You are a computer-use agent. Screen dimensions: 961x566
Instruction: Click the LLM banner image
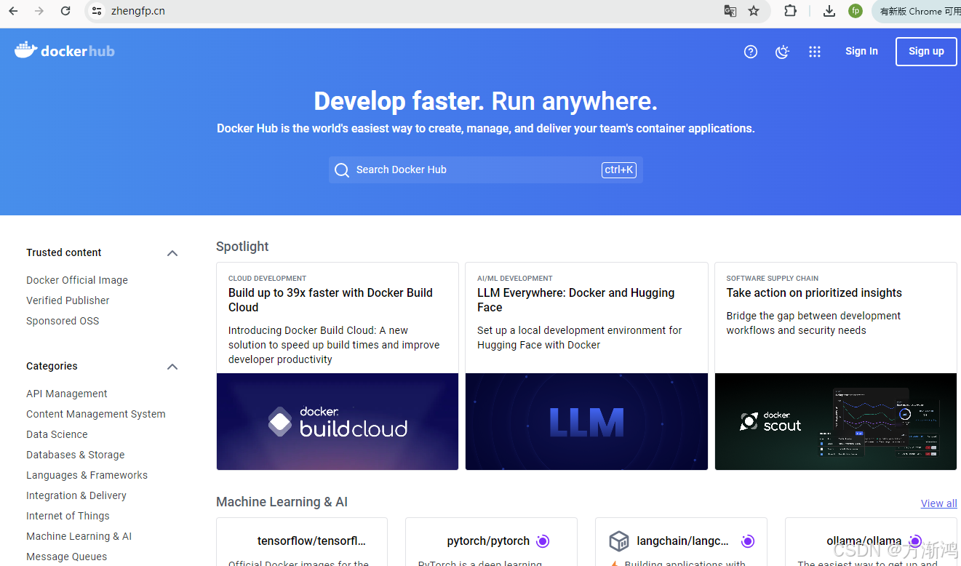(x=586, y=422)
